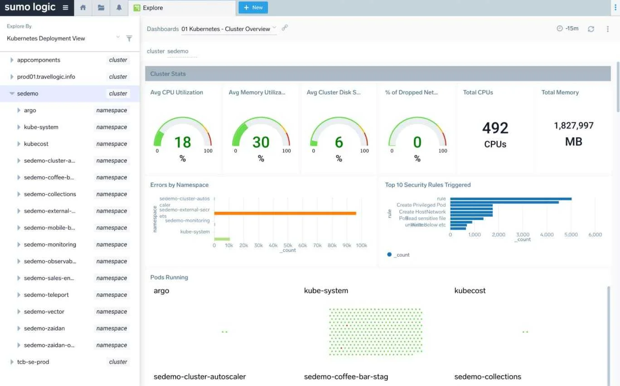The height and width of the screenshot is (386, 620).
Task: Expand the appcomponents cluster
Action: 12,60
